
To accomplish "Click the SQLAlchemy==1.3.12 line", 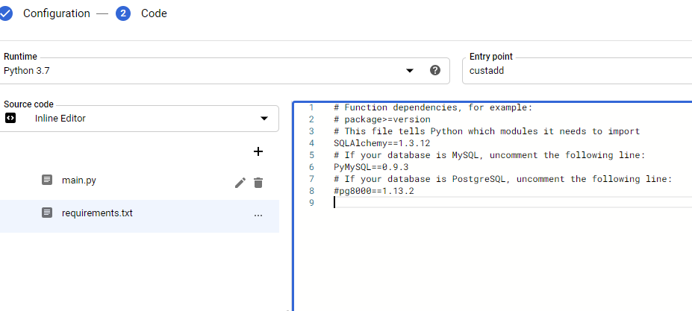I will click(382, 143).
